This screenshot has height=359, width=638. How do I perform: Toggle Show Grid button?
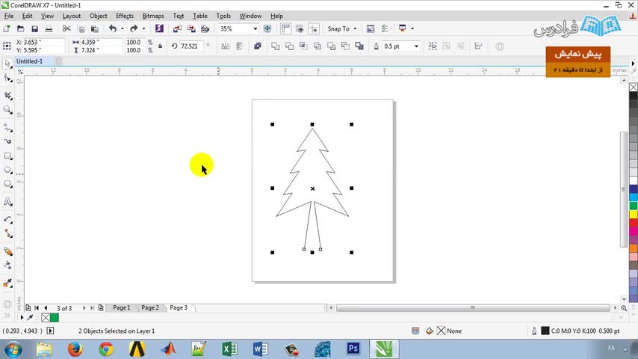(300, 29)
